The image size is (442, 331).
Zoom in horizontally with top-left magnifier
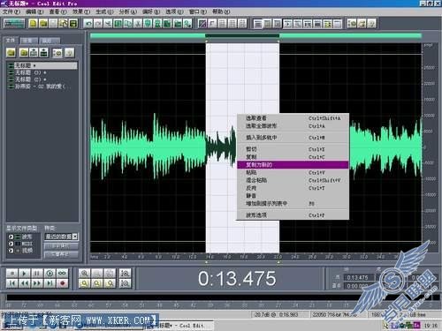(85, 274)
